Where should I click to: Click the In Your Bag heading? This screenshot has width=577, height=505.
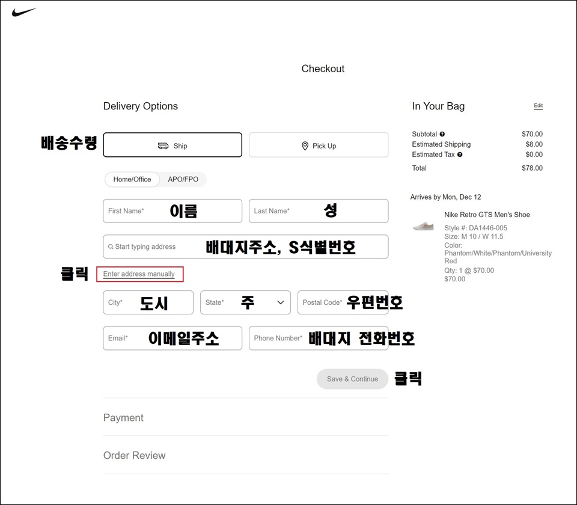(x=438, y=106)
